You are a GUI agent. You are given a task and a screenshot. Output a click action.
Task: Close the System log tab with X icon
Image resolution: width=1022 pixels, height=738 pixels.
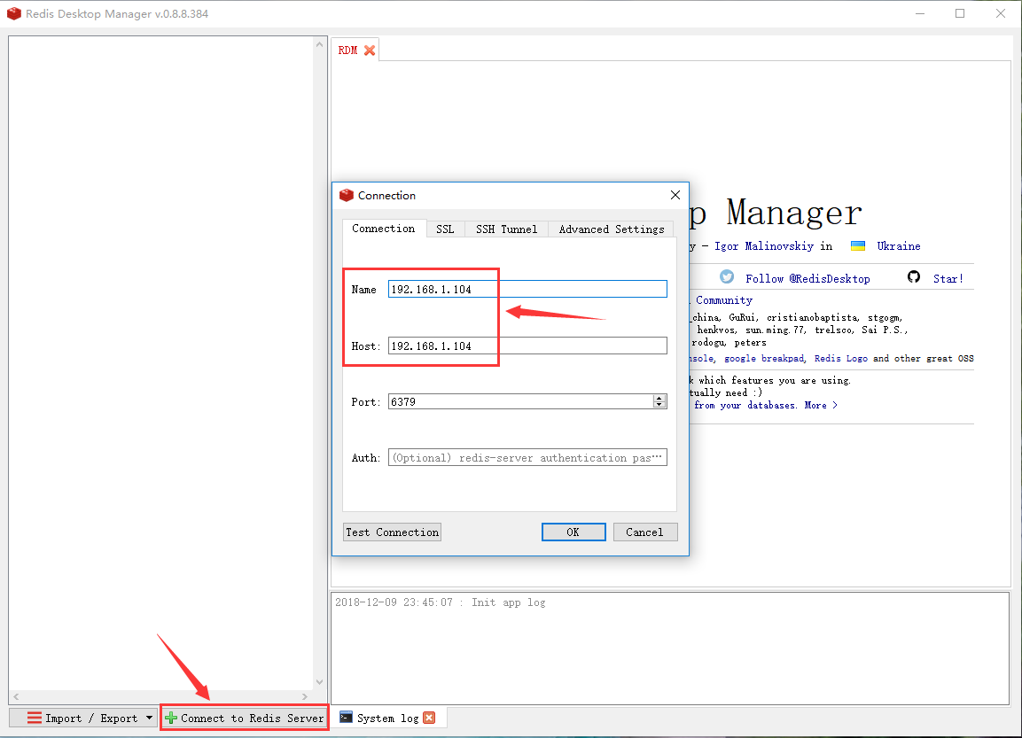(x=429, y=718)
